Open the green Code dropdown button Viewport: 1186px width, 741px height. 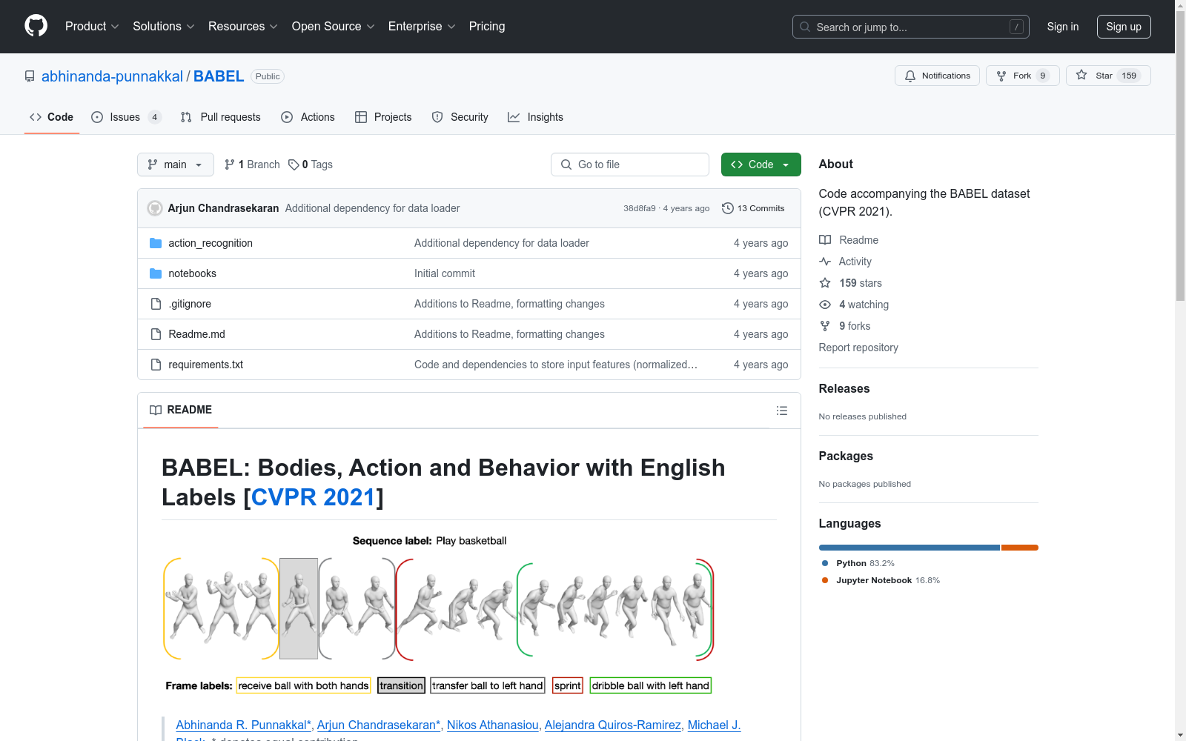coord(761,165)
